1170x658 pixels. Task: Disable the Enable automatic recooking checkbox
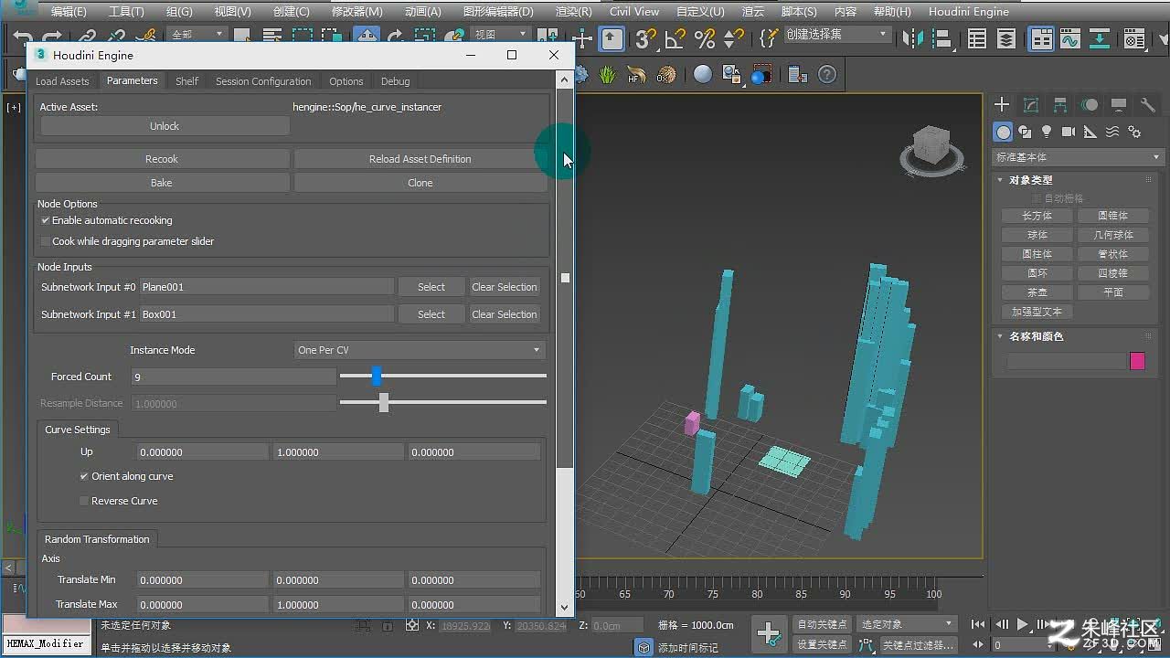pyautogui.click(x=46, y=220)
